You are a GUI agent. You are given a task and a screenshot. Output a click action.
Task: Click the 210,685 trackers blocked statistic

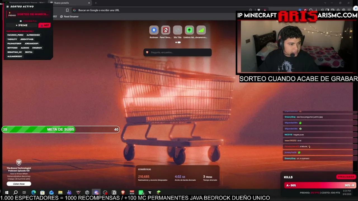click(153, 178)
